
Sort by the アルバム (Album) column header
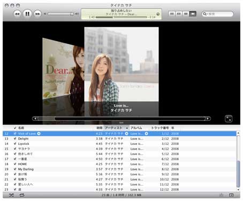point(136,128)
